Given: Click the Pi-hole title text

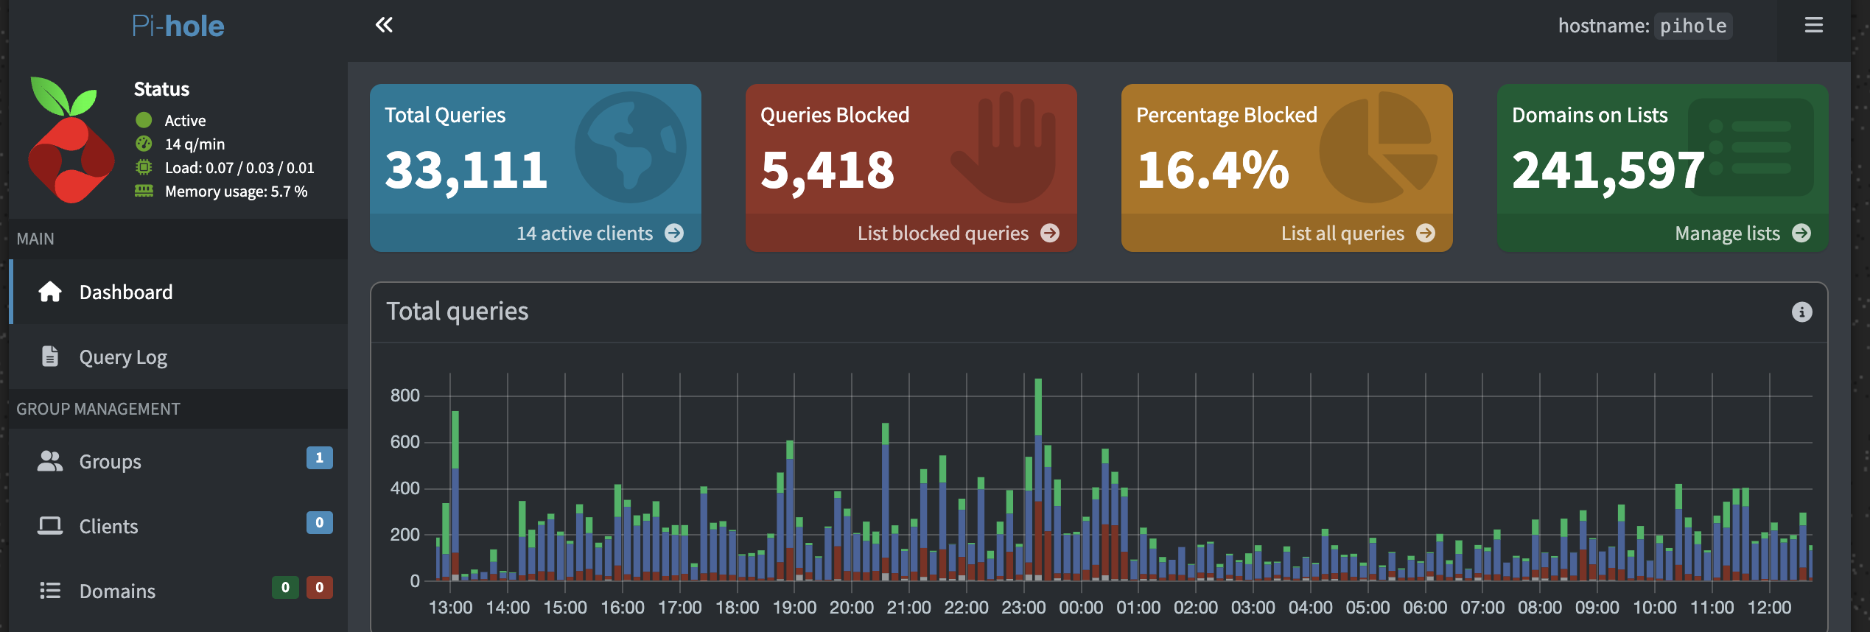Looking at the screenshot, I should pos(178,26).
